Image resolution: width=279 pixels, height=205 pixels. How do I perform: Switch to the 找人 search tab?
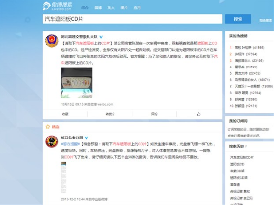pos(111,8)
